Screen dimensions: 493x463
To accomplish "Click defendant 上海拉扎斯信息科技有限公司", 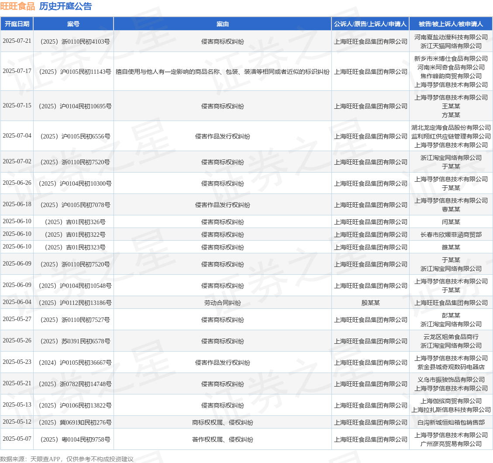I will coord(451,410).
